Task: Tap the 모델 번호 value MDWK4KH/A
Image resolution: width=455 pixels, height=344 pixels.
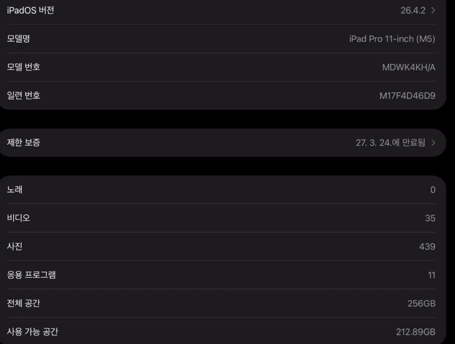Action: pos(409,68)
